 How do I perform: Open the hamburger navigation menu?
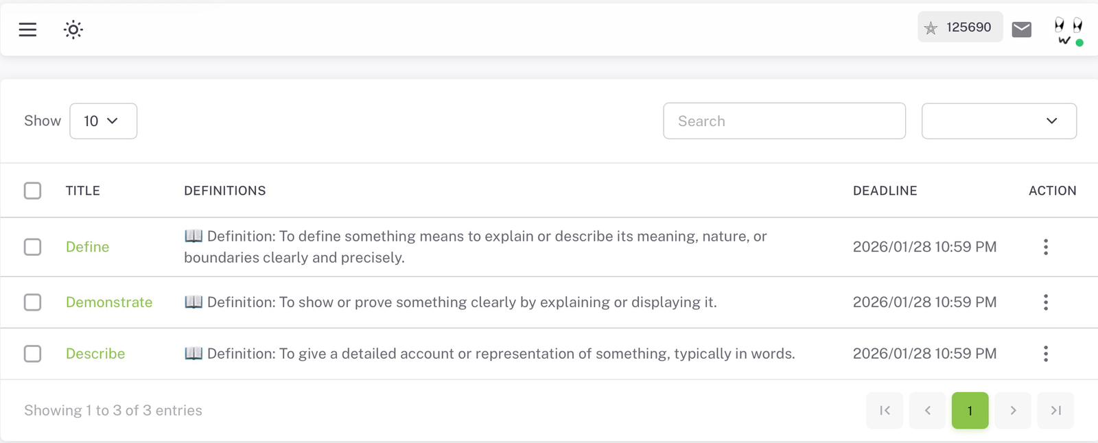pyautogui.click(x=27, y=29)
